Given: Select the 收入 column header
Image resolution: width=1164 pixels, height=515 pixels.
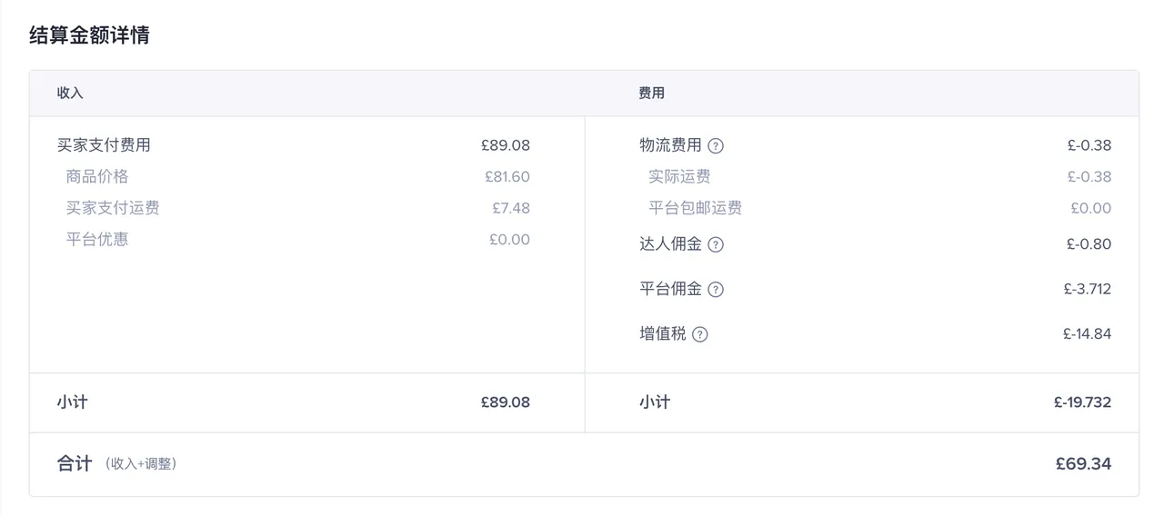Looking at the screenshot, I should tap(70, 93).
